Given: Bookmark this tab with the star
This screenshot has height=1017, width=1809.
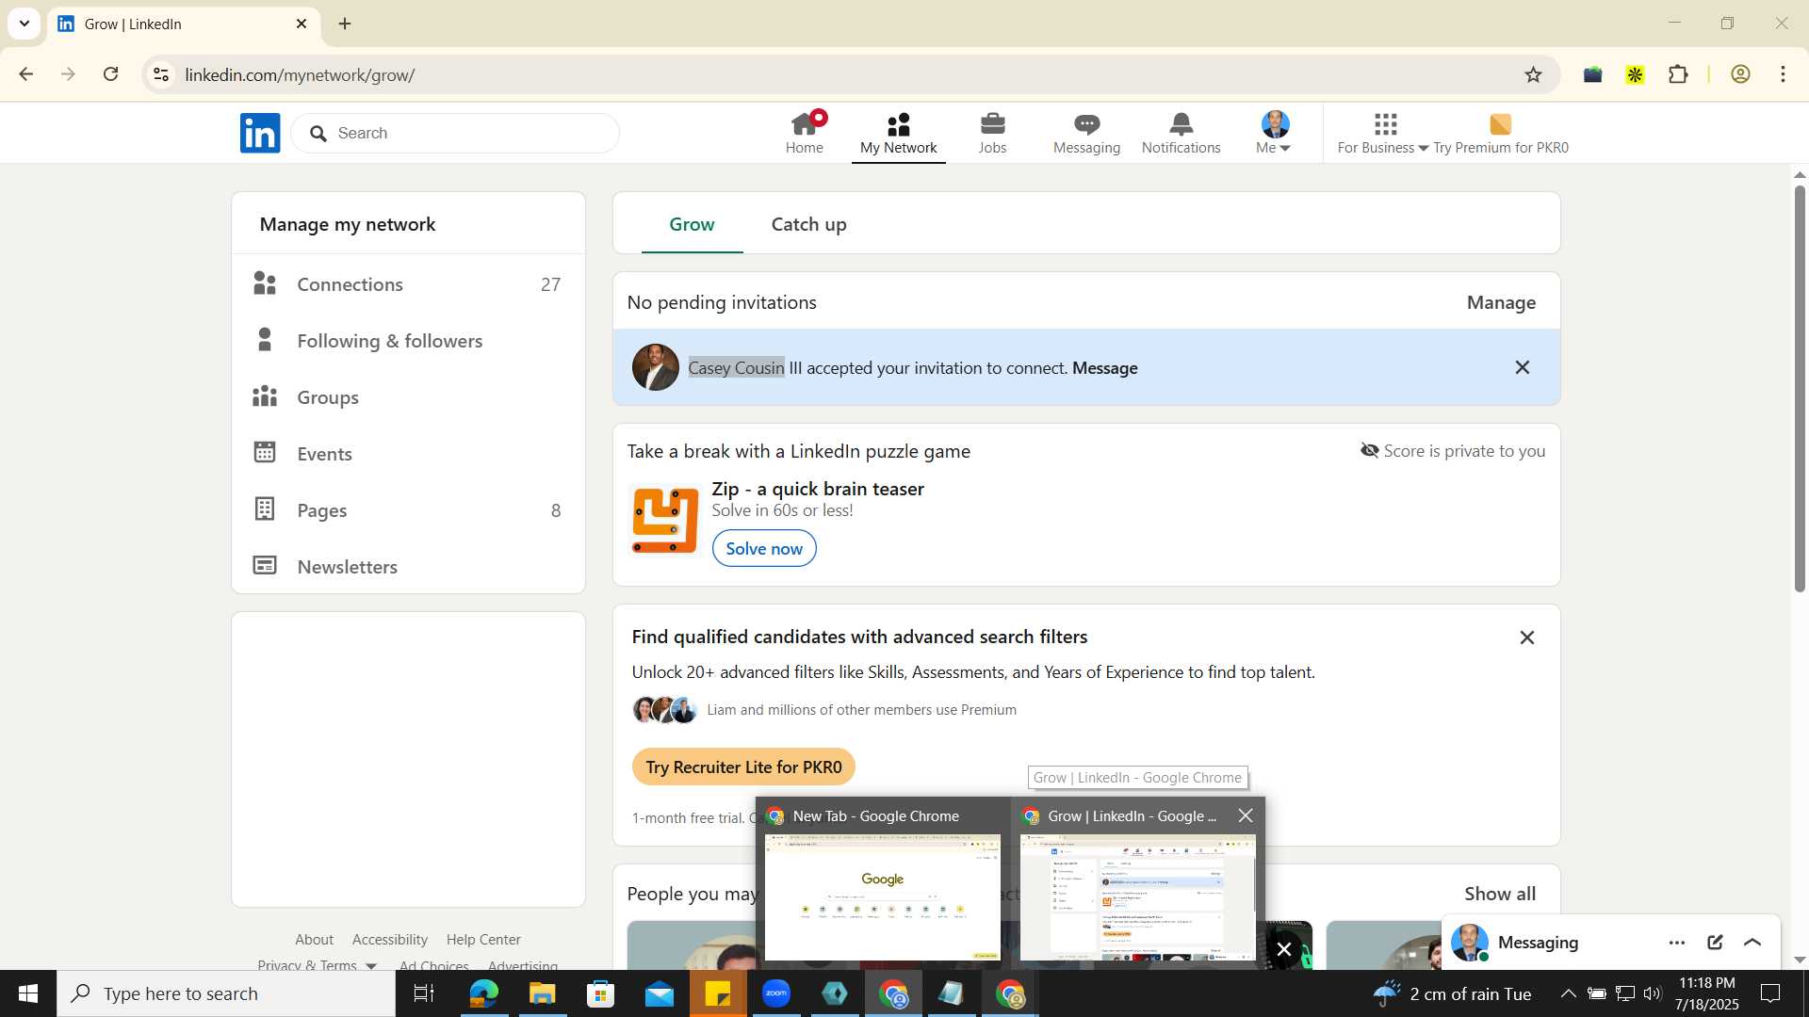Looking at the screenshot, I should [x=1533, y=74].
